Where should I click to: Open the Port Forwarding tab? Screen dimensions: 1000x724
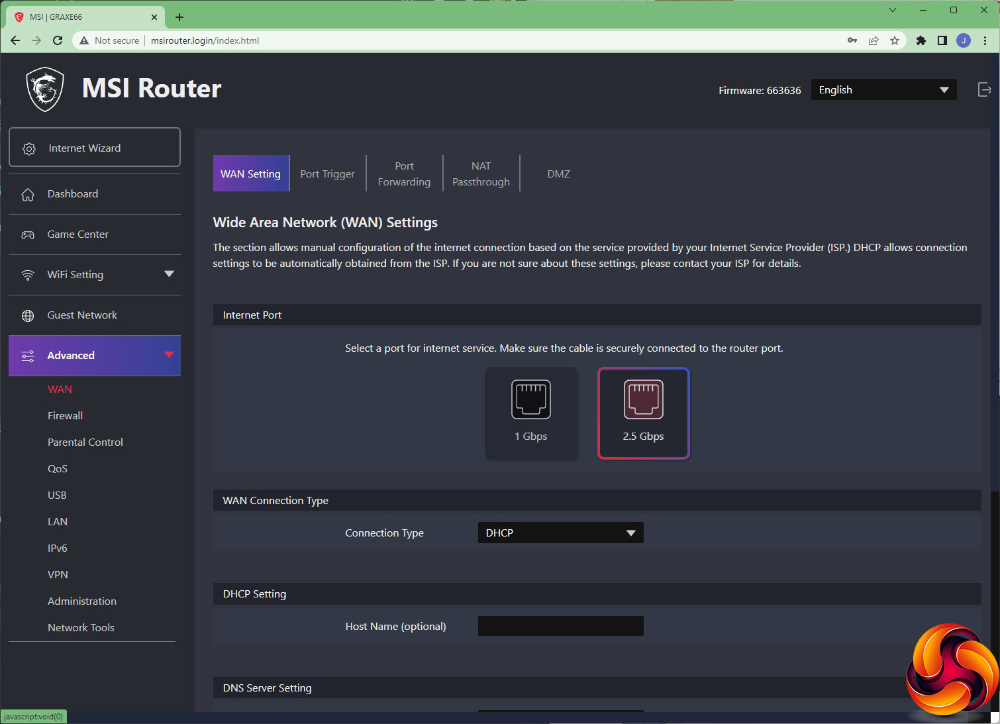(x=405, y=174)
